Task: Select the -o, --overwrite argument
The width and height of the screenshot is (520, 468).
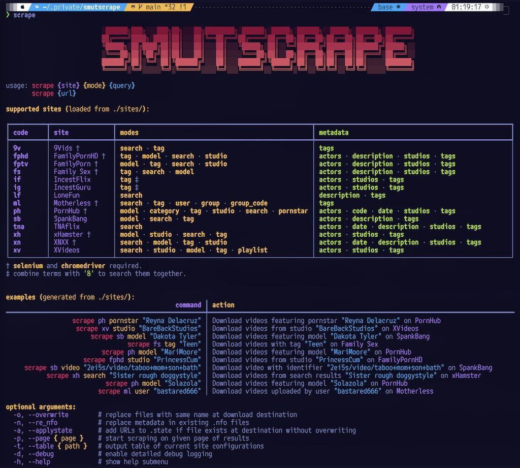Action: pyautogui.click(x=41, y=415)
